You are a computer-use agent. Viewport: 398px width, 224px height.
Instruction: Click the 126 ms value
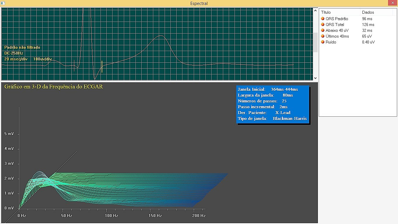pyautogui.click(x=368, y=24)
